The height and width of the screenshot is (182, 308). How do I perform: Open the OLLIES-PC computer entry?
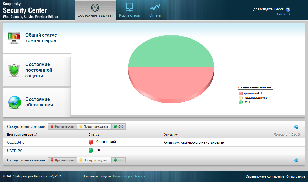click(x=16, y=142)
